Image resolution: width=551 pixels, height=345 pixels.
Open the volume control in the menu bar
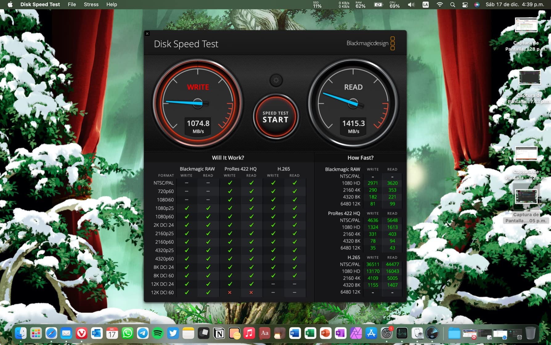[x=411, y=4]
